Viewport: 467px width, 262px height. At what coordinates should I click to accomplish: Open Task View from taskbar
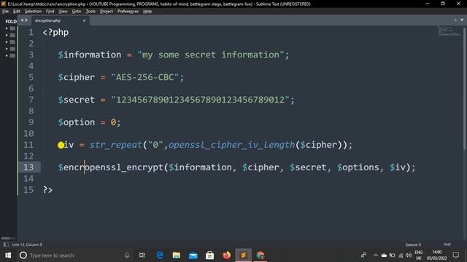click(x=142, y=255)
